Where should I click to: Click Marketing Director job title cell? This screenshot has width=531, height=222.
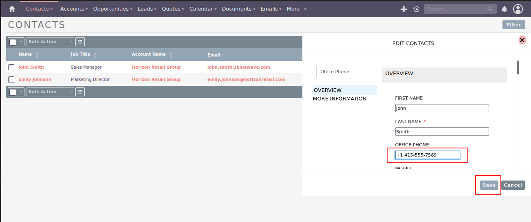pos(90,79)
